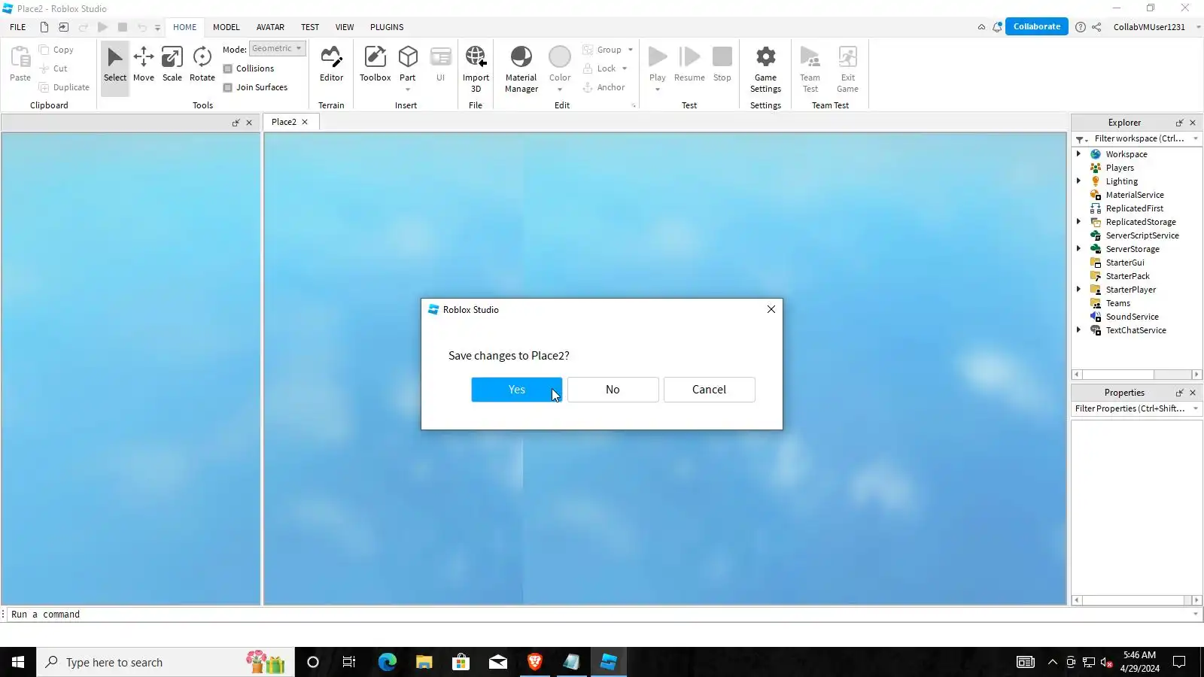Open Microsoft Edge from taskbar
This screenshot has width=1204, height=677.
387,662
